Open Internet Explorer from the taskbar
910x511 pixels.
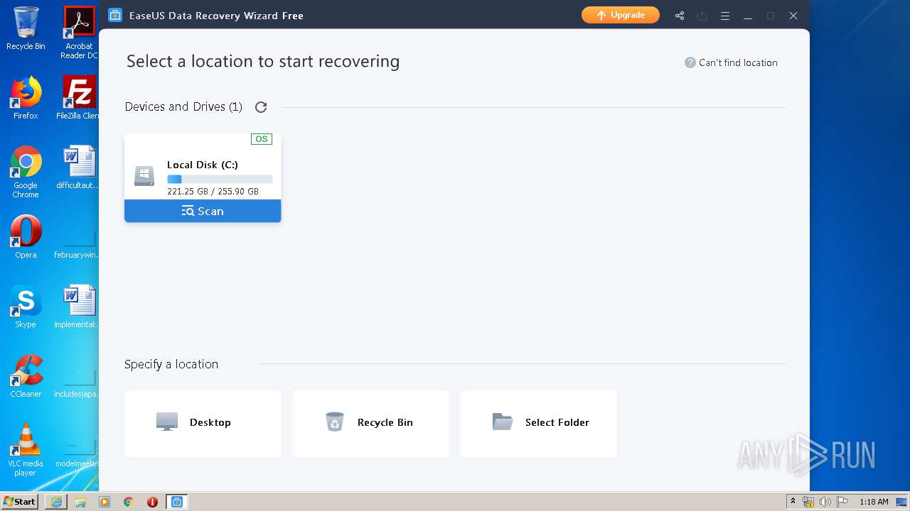click(x=56, y=502)
